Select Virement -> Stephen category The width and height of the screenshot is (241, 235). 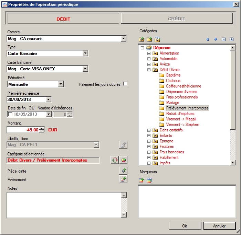(x=182, y=125)
